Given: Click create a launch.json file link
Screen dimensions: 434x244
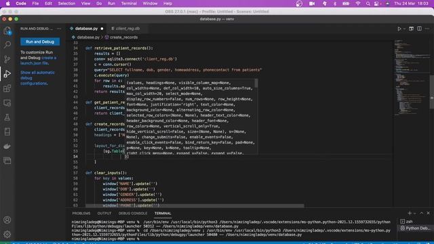Looking at the screenshot, I should click(x=38, y=60).
